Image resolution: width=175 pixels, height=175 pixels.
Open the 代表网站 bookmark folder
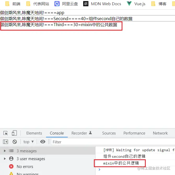(x=38, y=4)
